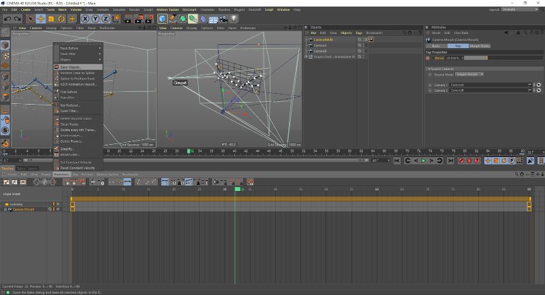Click the Camera Morph tag on CameraMAIN
Screen dimensions: 545x295
coord(371,39)
